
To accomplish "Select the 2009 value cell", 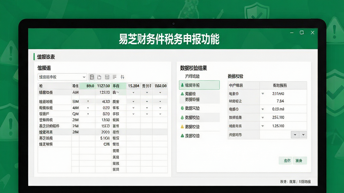I will click(103, 132).
